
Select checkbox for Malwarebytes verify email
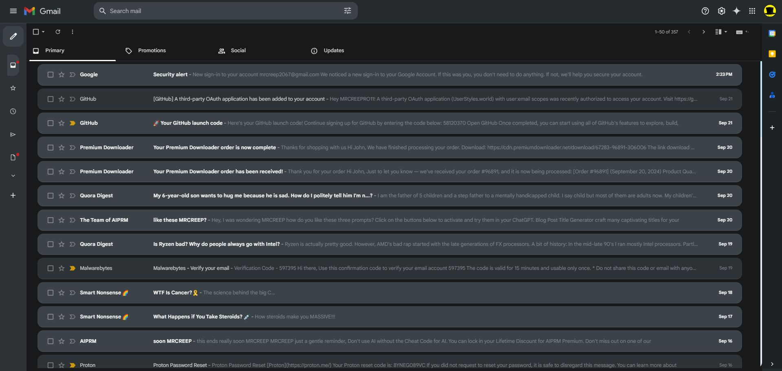pos(51,268)
